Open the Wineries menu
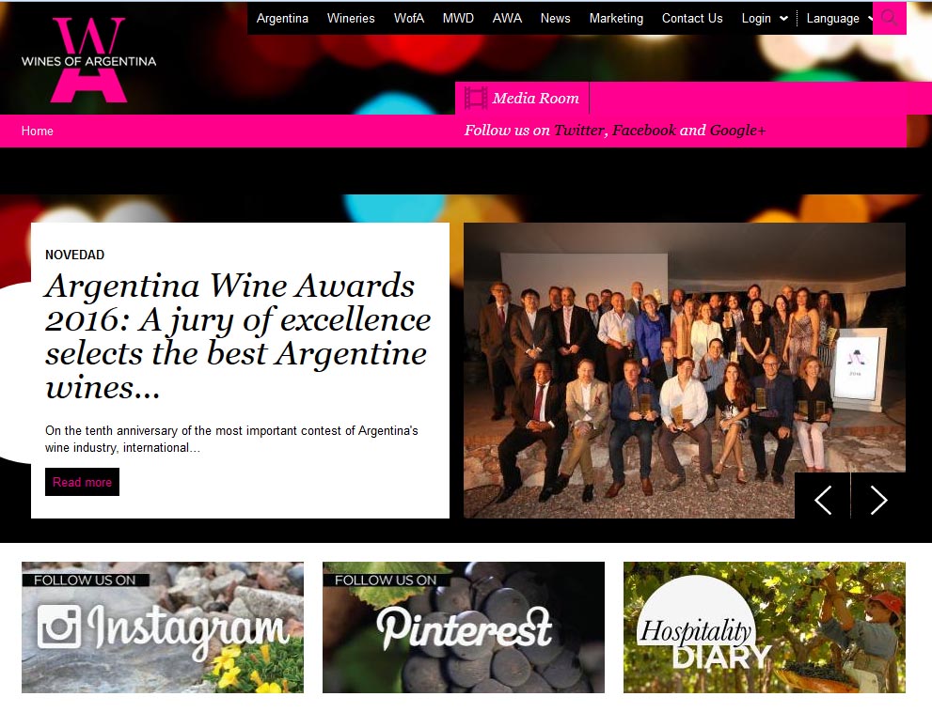The image size is (932, 712). tap(351, 19)
